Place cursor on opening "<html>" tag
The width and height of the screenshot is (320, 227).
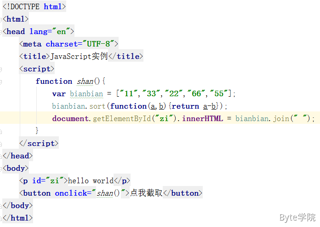pyautogui.click(x=16, y=19)
